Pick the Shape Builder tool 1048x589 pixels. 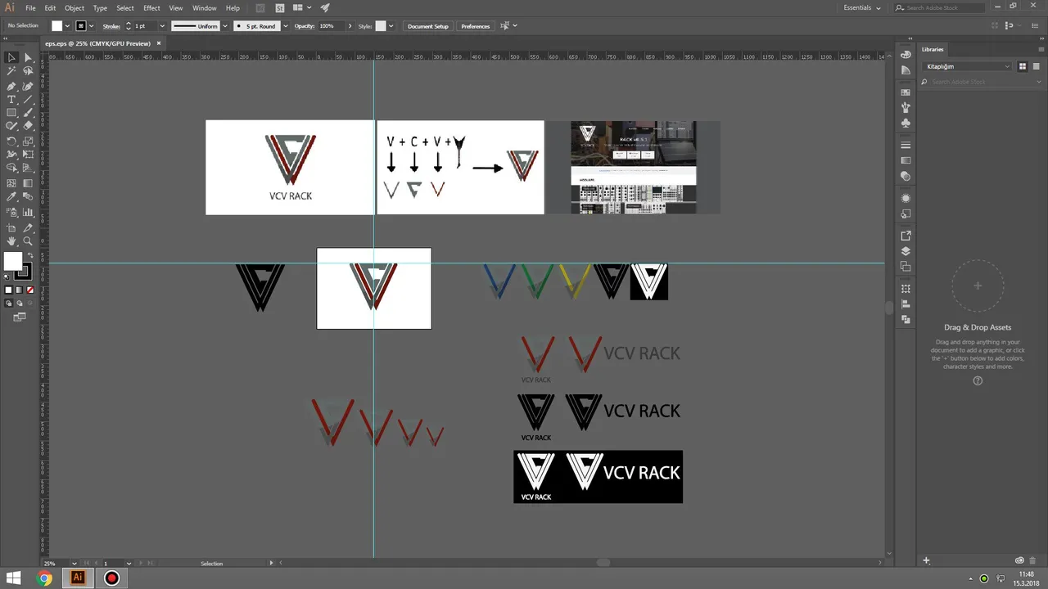[11, 168]
